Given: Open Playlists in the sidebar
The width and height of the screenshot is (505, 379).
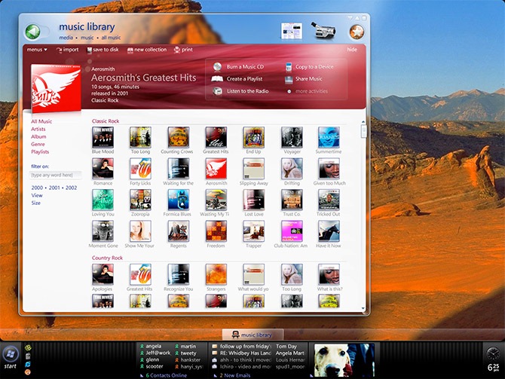Looking at the screenshot, I should 41,151.
